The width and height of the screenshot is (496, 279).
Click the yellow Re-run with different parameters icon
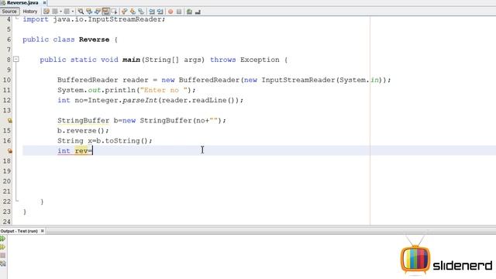coord(3,247)
